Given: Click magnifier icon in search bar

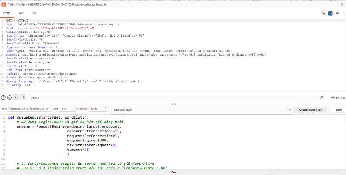Looking at the screenshot, I should [321, 97].
